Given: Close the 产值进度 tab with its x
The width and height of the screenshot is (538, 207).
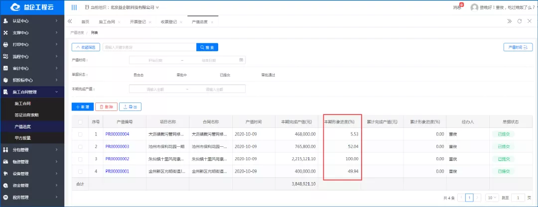Looking at the screenshot, I should pos(212,22).
